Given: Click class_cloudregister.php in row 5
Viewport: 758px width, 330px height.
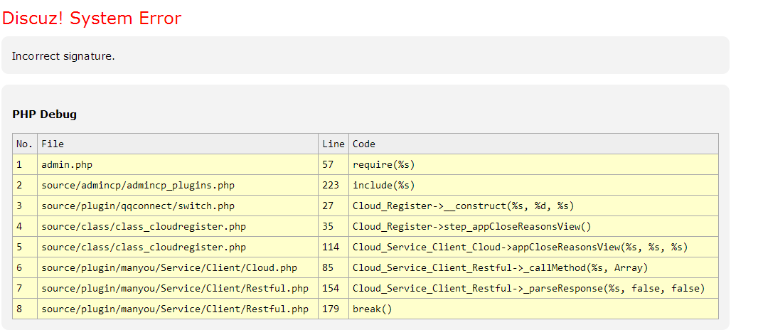Looking at the screenshot, I should (144, 247).
